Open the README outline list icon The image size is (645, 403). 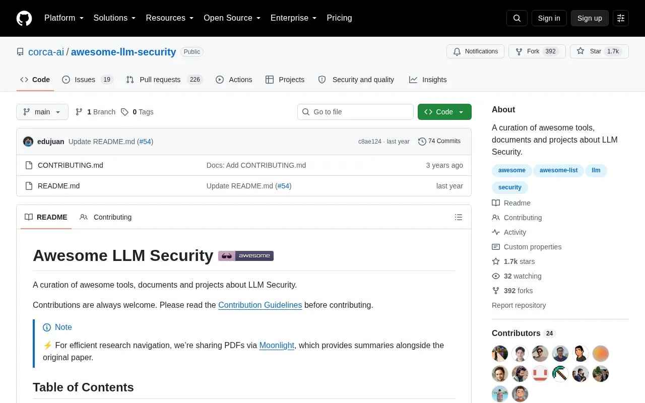coord(459,217)
